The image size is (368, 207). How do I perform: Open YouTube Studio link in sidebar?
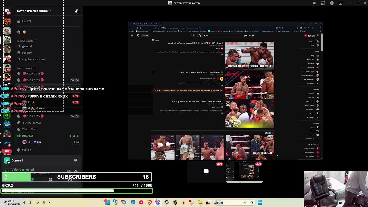pos(311,148)
